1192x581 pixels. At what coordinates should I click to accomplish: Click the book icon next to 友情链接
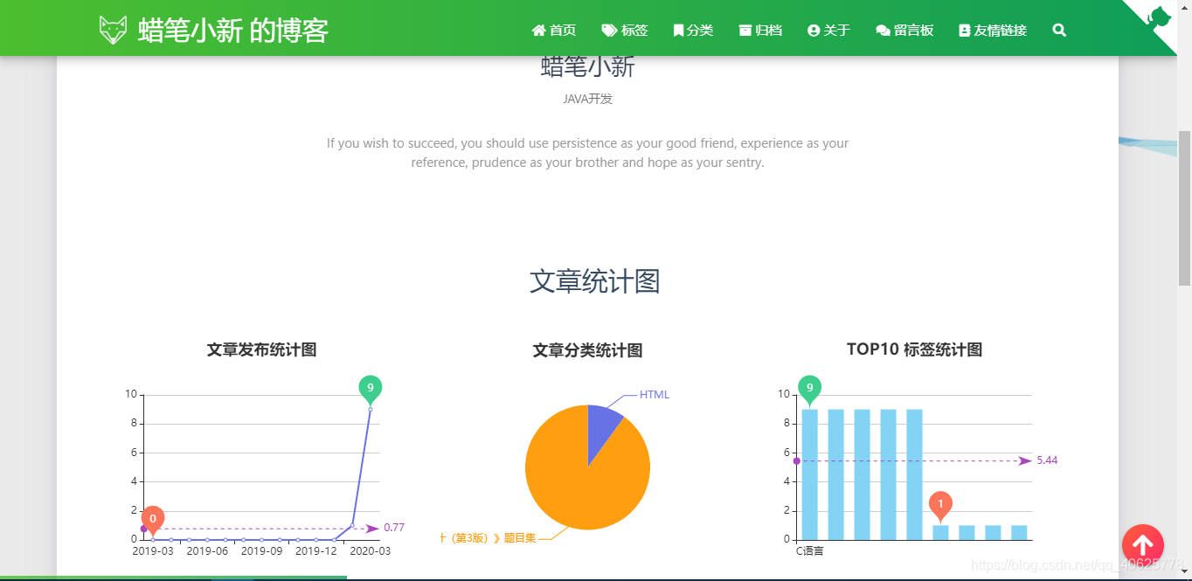click(x=964, y=30)
